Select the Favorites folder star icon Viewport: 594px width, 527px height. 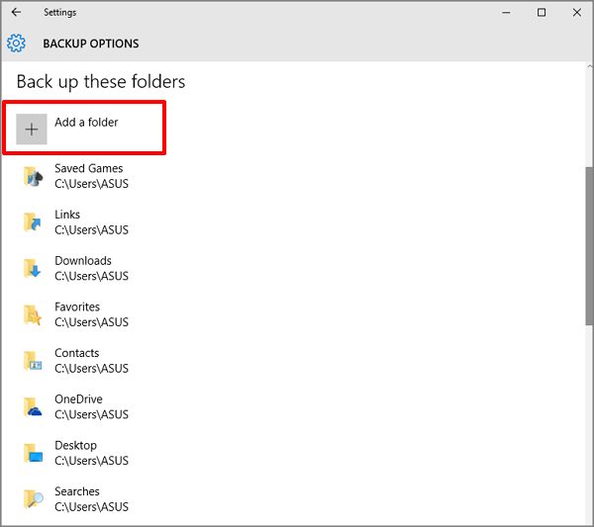33,314
